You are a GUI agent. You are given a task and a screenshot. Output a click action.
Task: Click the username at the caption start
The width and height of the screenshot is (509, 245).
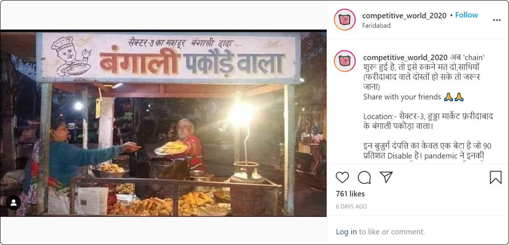[406, 57]
